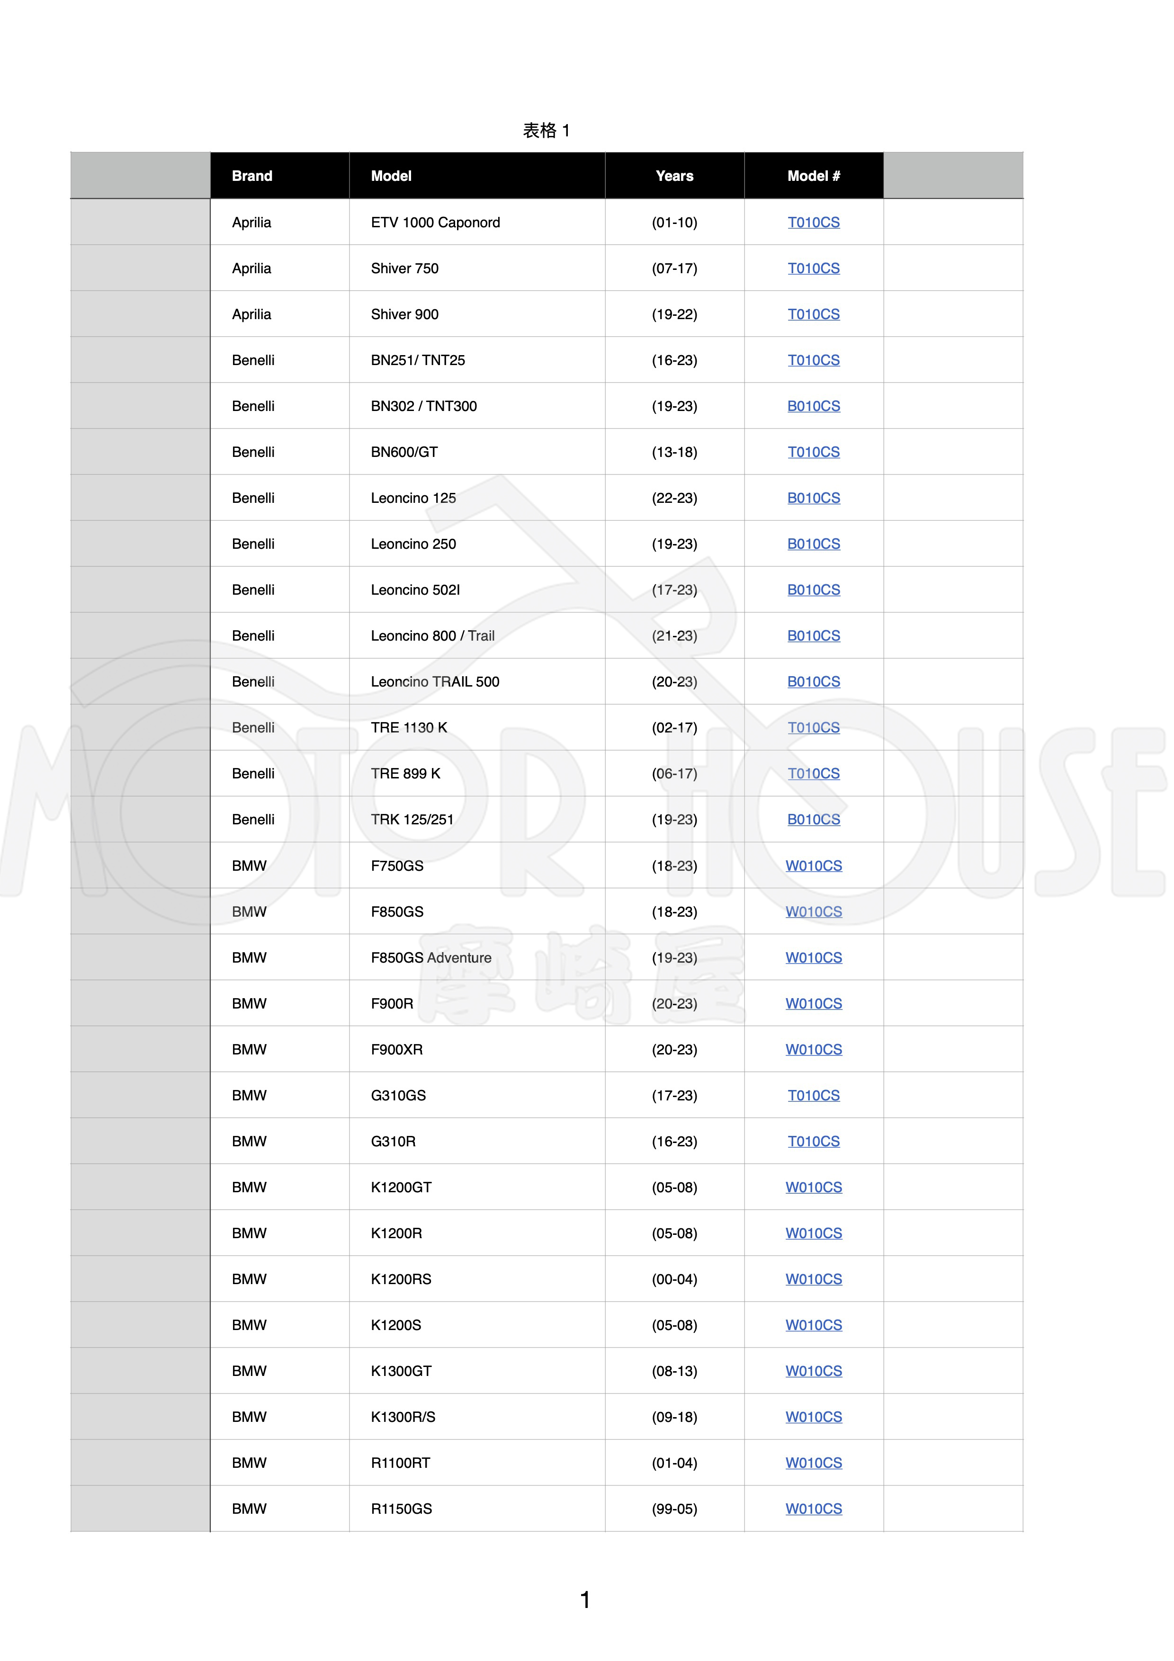Select the Years column header cell

click(x=674, y=176)
